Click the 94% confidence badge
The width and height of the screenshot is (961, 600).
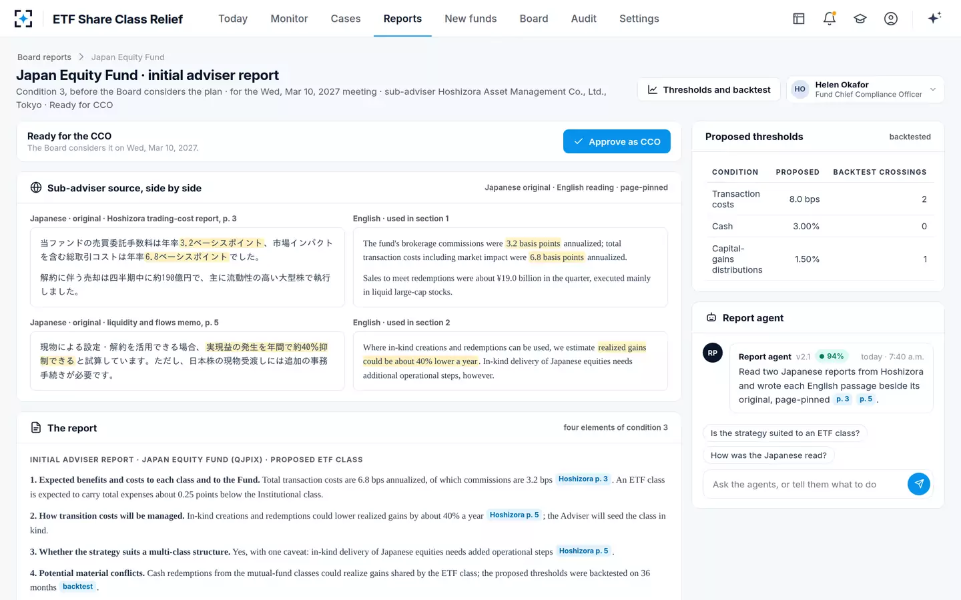click(x=832, y=357)
